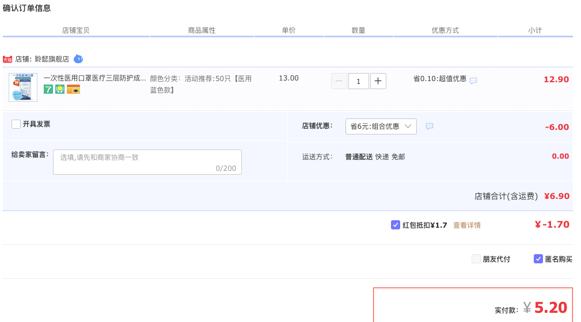Uncheck the 红包抵扣¥1.7 checkbox
This screenshot has width=581, height=322.
coord(396,225)
